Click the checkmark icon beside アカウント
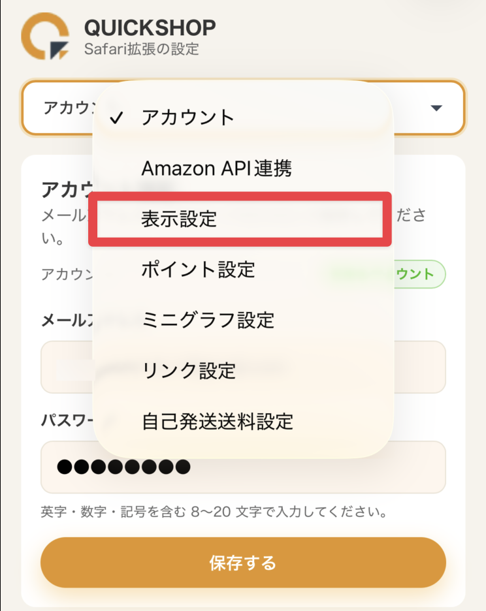486x611 pixels. (x=117, y=118)
